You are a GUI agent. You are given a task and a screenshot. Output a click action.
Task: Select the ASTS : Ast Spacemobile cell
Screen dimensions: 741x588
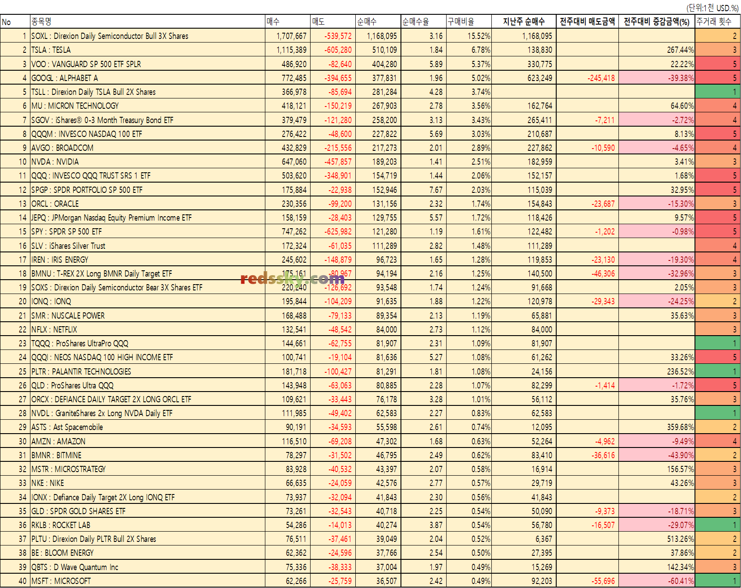click(148, 427)
